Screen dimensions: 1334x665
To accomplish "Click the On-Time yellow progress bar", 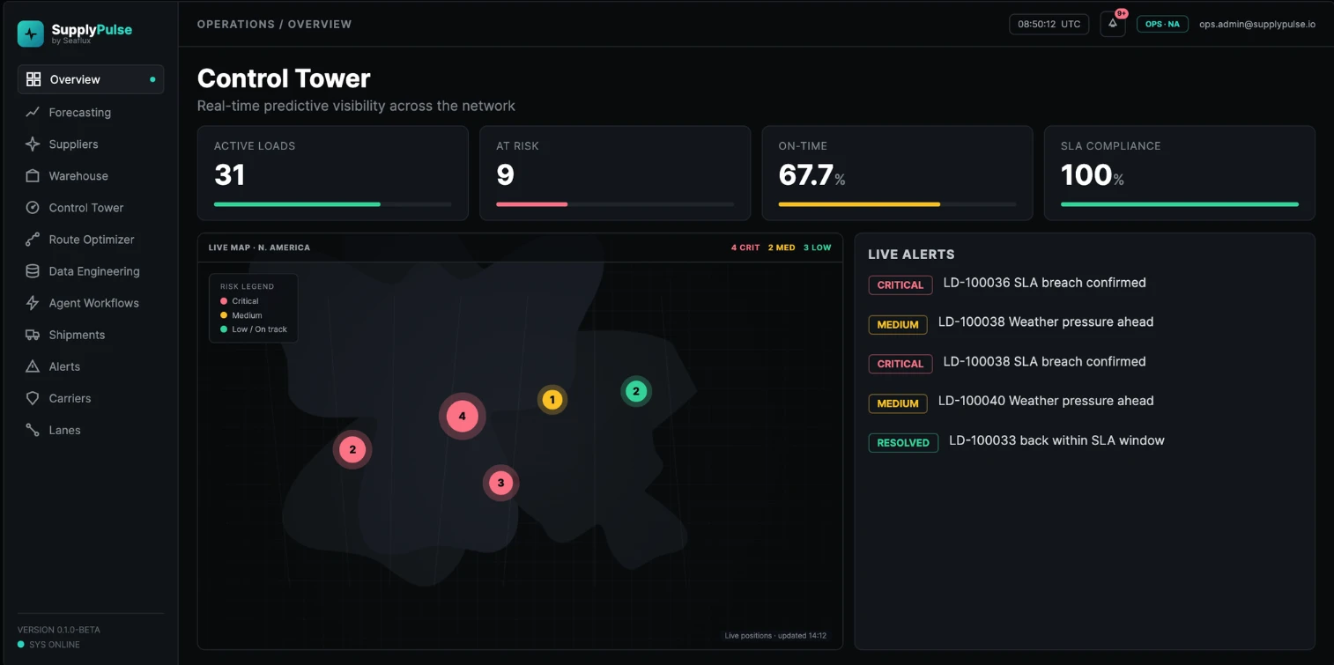I will coord(897,204).
